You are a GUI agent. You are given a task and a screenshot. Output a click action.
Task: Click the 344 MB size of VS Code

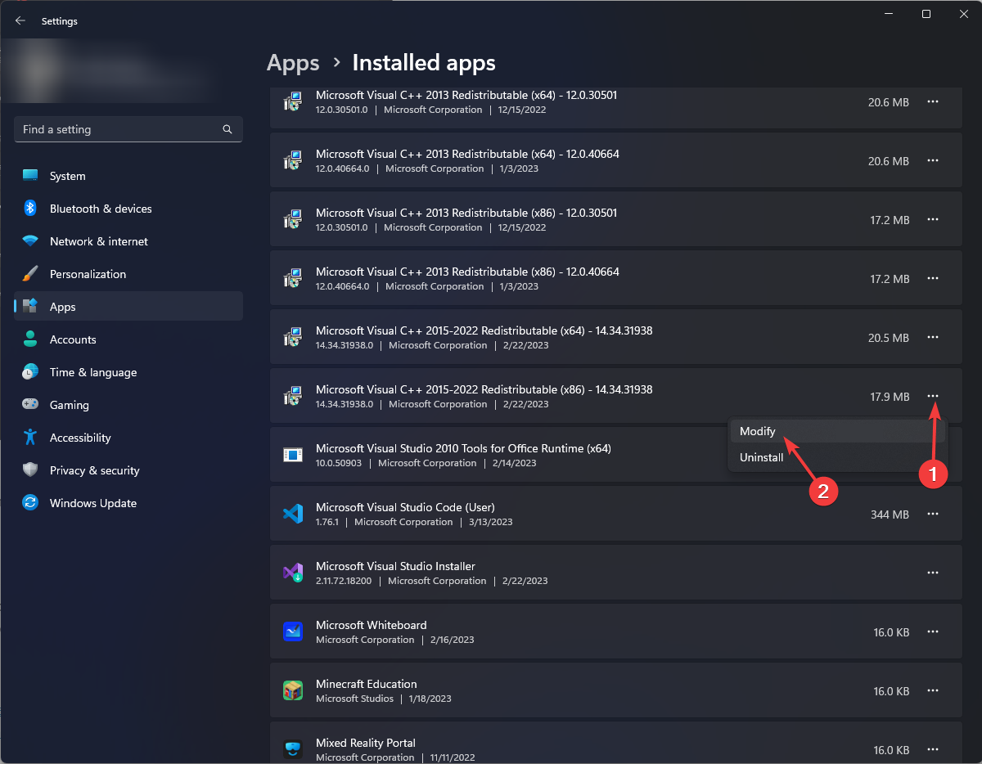pos(890,515)
